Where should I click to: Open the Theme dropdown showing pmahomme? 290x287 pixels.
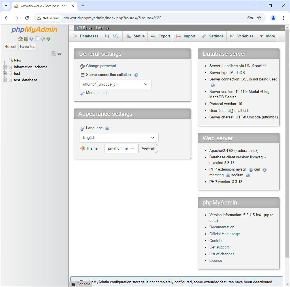[x=121, y=148]
